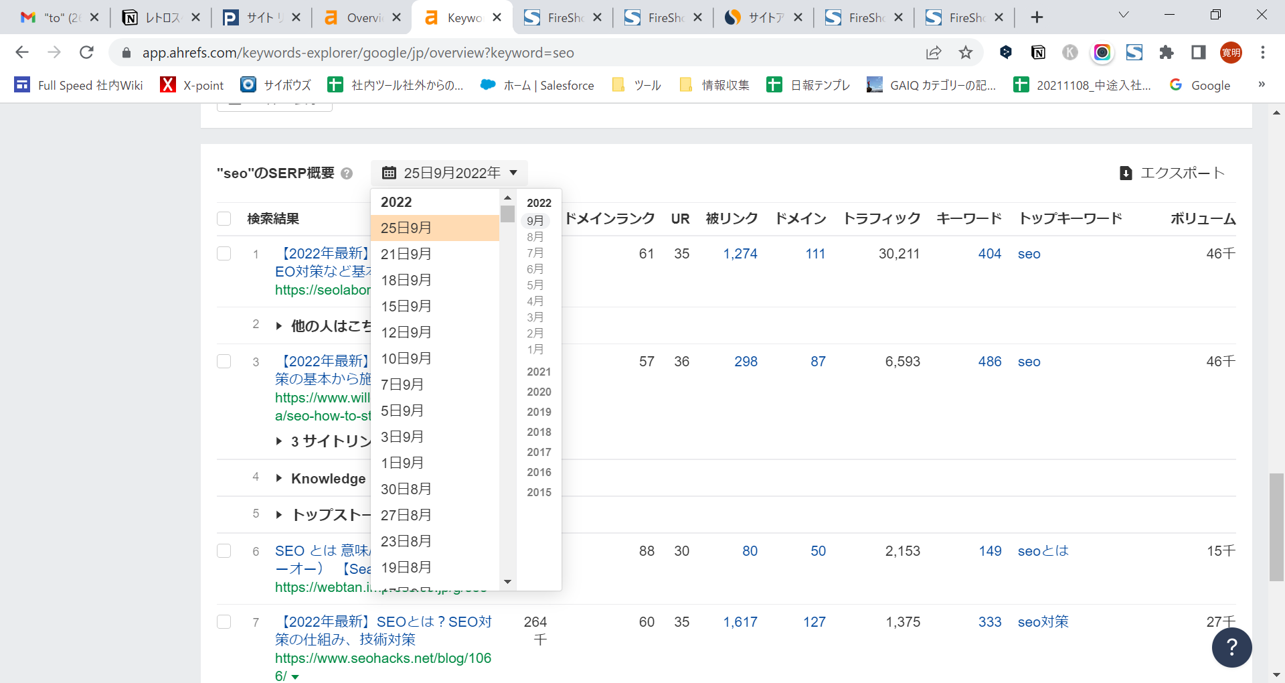Click the SERP overview info tooltip icon
Screen dimensions: 1285x683
[x=347, y=173]
